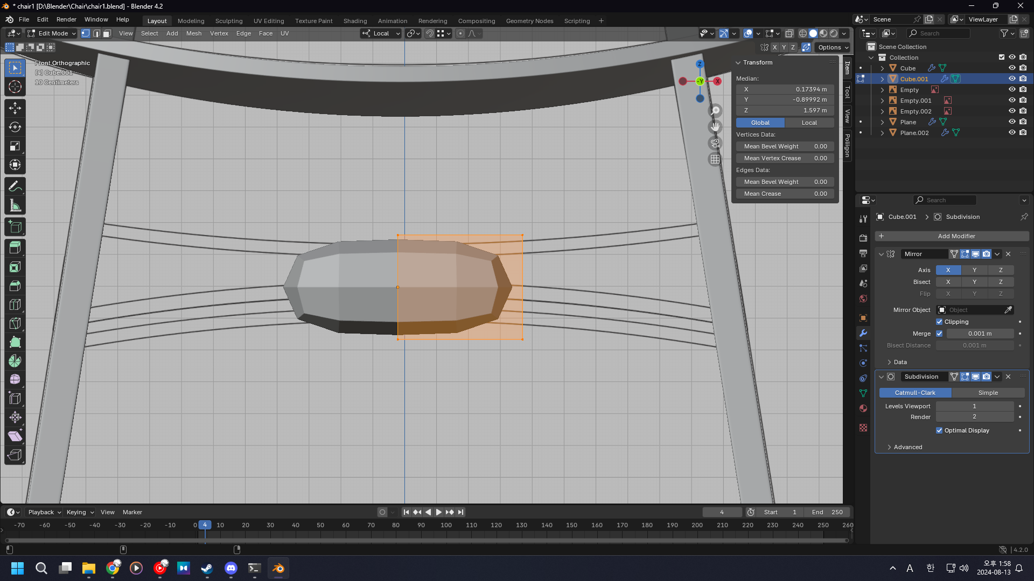Click the Blender taskbar icon
The width and height of the screenshot is (1034, 581).
(278, 568)
